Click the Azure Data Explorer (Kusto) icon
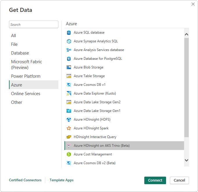This screenshot has width=198, height=192. point(69,93)
